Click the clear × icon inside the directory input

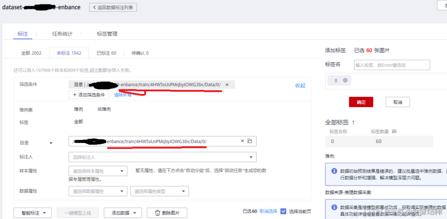coord(242,140)
